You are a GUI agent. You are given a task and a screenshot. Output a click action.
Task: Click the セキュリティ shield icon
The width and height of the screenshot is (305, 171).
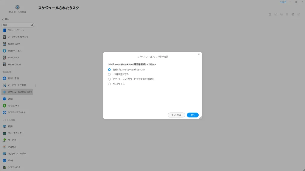[x=4, y=106]
